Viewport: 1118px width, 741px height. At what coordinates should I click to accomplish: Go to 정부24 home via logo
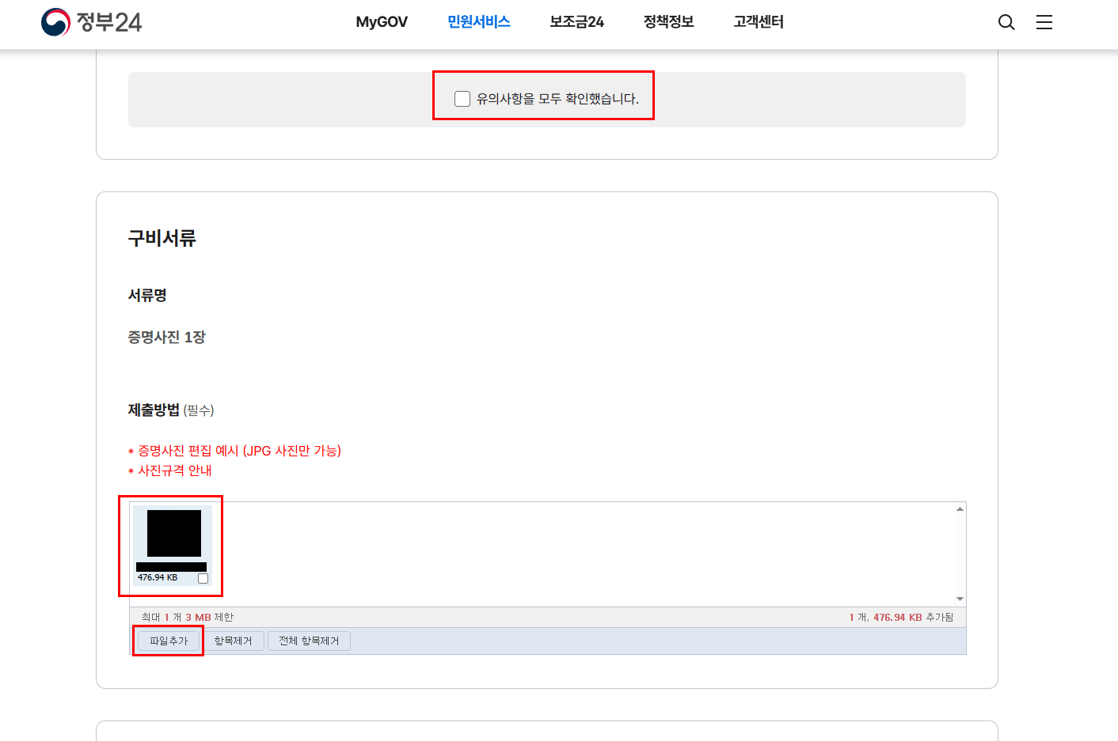tap(92, 22)
